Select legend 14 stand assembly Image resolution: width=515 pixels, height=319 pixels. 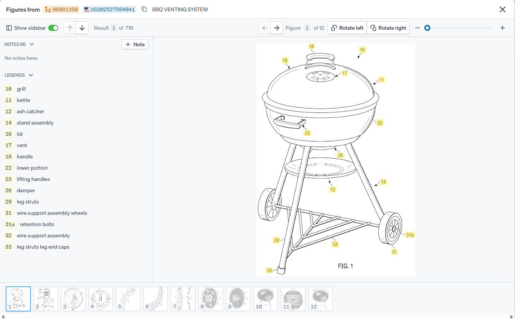pyautogui.click(x=29, y=123)
